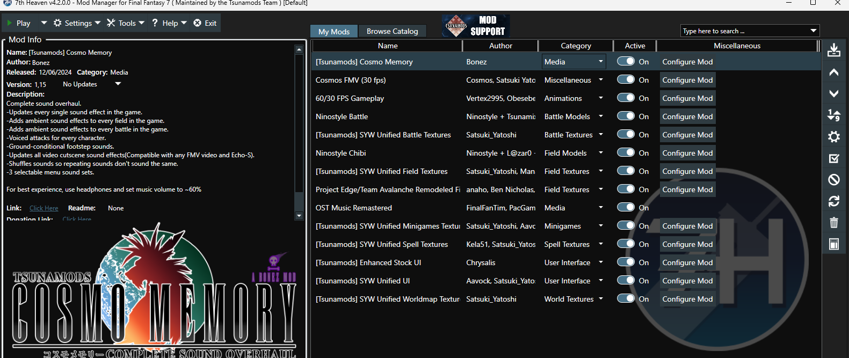Click author 'Vertex2995, Obesebe' cell
Viewport: 849px width, 358px height.
coord(500,98)
